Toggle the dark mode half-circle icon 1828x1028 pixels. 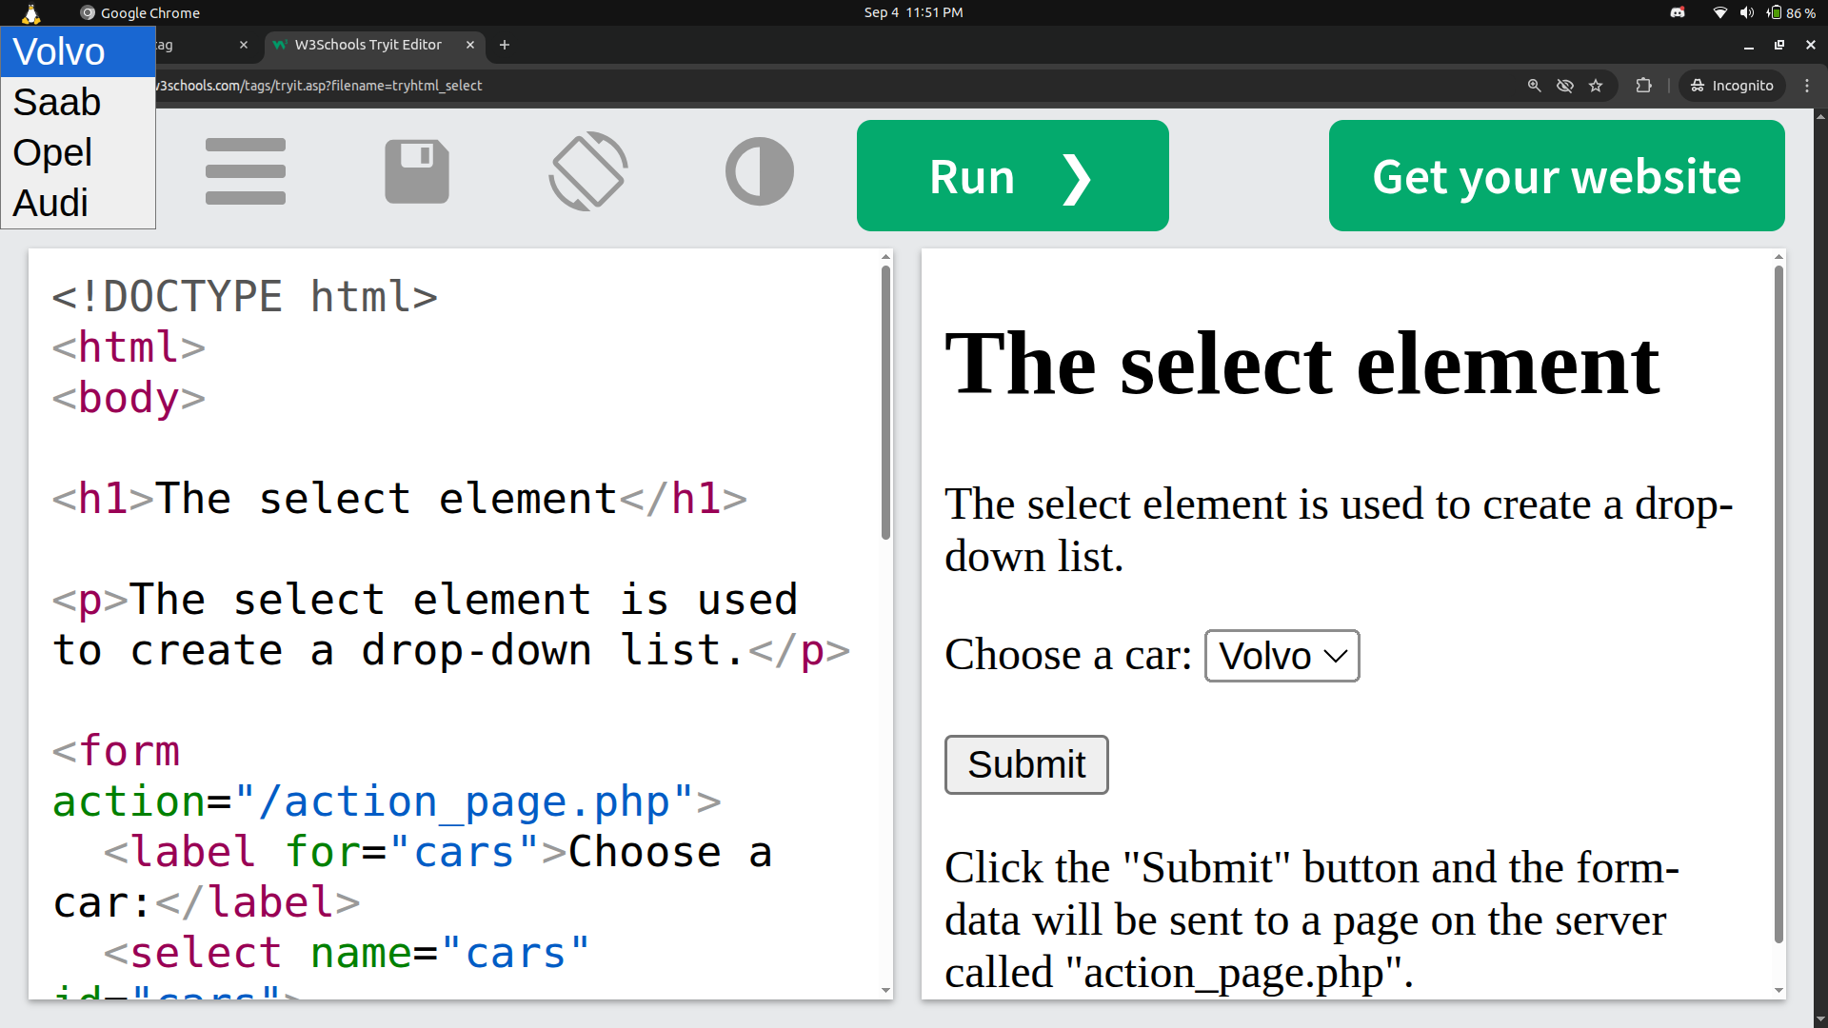click(x=760, y=171)
